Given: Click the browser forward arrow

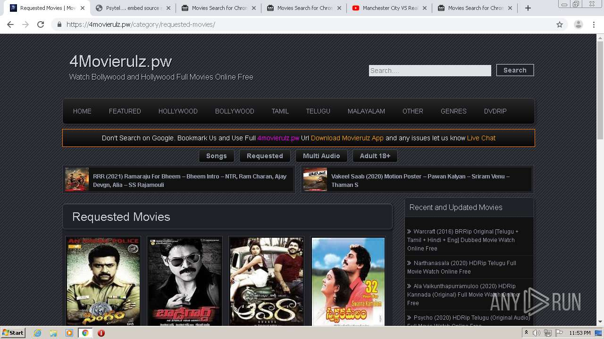Looking at the screenshot, I should [x=25, y=24].
